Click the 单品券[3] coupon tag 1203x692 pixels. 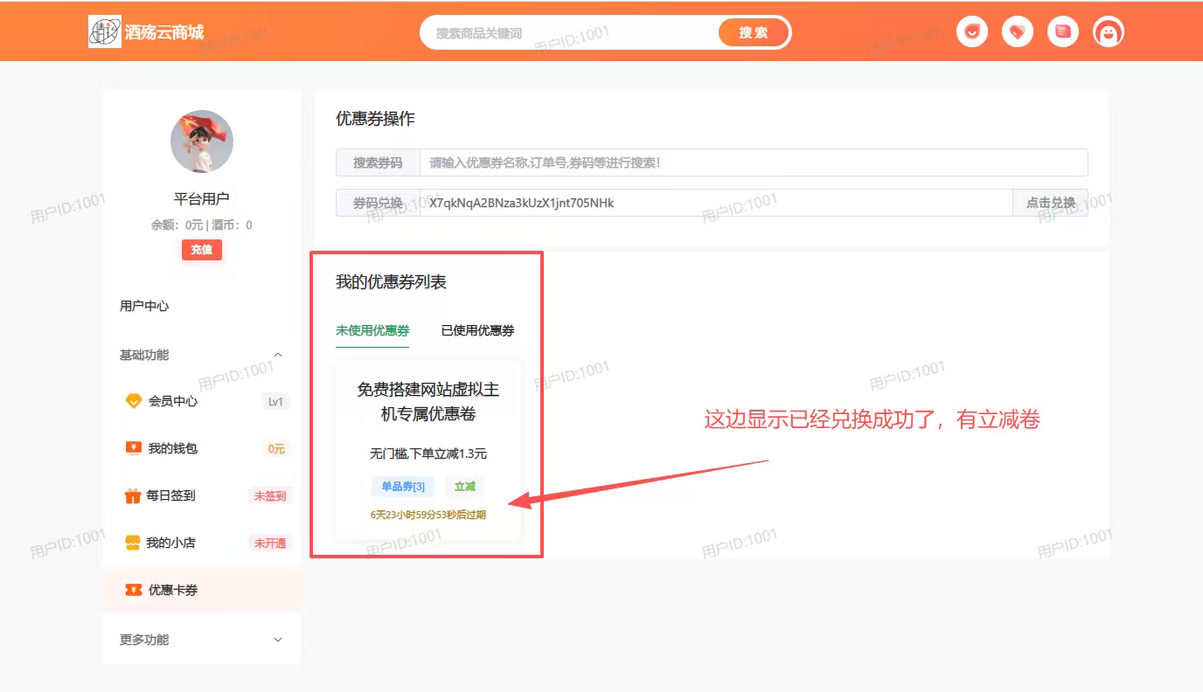403,486
